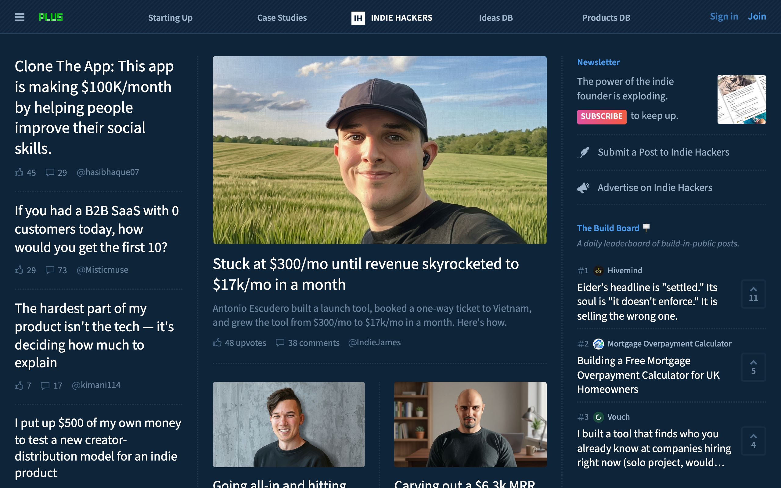Open the hamburger menu icon
781x488 pixels.
pyautogui.click(x=19, y=17)
